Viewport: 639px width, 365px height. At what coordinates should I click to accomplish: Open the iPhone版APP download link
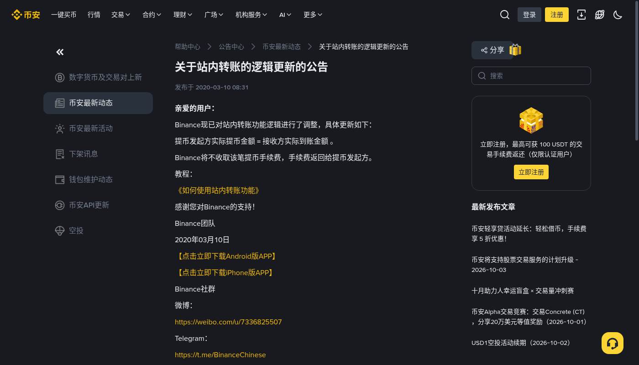coord(224,273)
